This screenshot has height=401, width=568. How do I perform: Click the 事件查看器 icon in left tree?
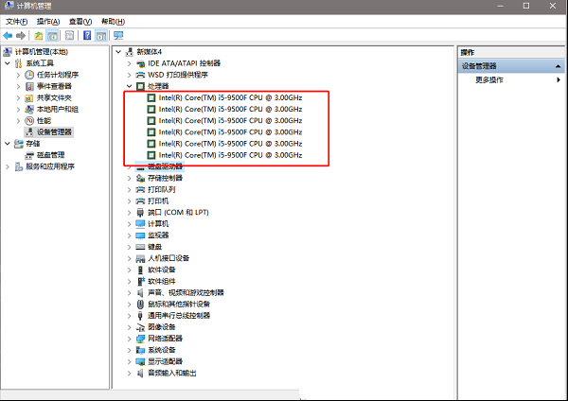point(29,86)
